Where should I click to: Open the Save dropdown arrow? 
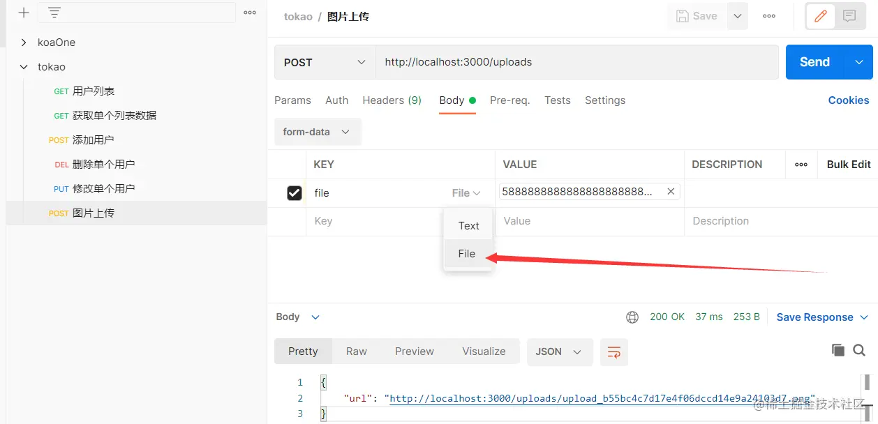pos(738,16)
